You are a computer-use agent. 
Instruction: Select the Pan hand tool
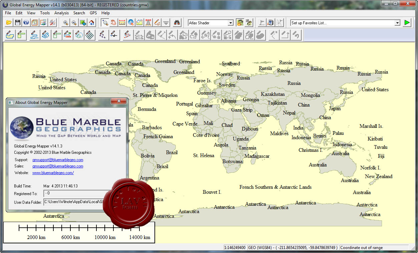[x=114, y=23]
